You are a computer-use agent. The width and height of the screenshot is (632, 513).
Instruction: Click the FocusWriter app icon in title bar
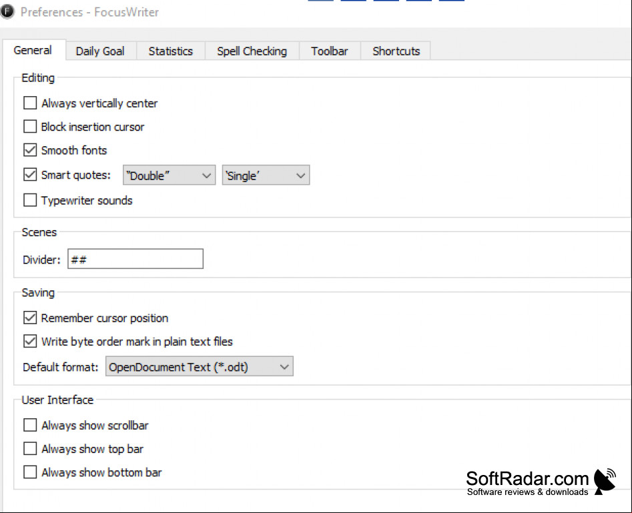coord(7,12)
